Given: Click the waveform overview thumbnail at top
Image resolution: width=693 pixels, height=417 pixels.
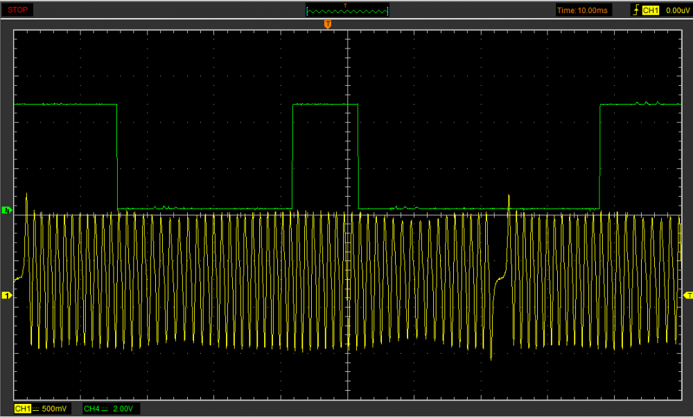Looking at the screenshot, I should pyautogui.click(x=347, y=10).
